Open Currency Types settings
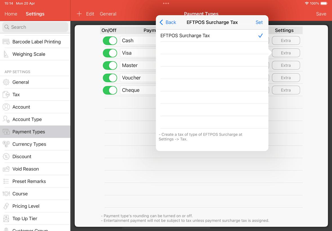The image size is (332, 231). tap(35, 144)
